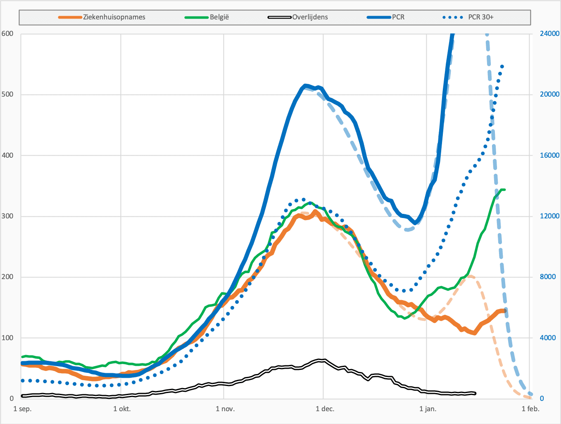Select the België legend label
This screenshot has width=561, height=424.
(x=219, y=17)
